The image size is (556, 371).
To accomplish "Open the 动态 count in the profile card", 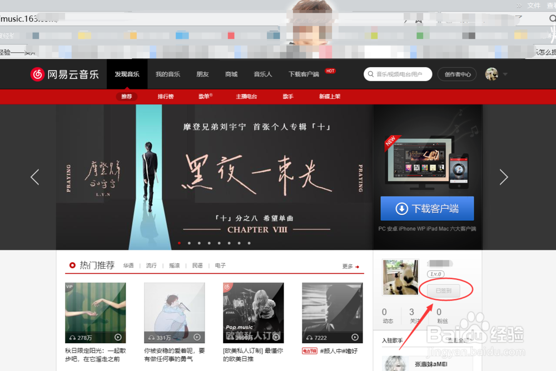I will pos(388,315).
